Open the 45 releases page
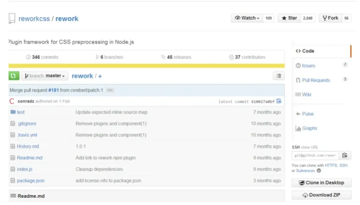The width and height of the screenshot is (360, 205). tap(176, 57)
